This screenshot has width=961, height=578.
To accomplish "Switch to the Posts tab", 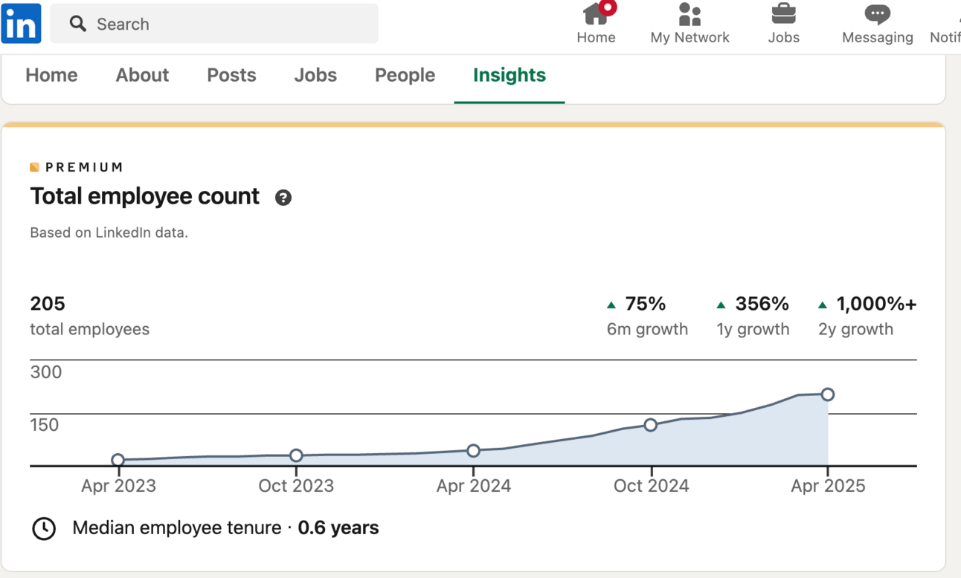I will [x=231, y=75].
